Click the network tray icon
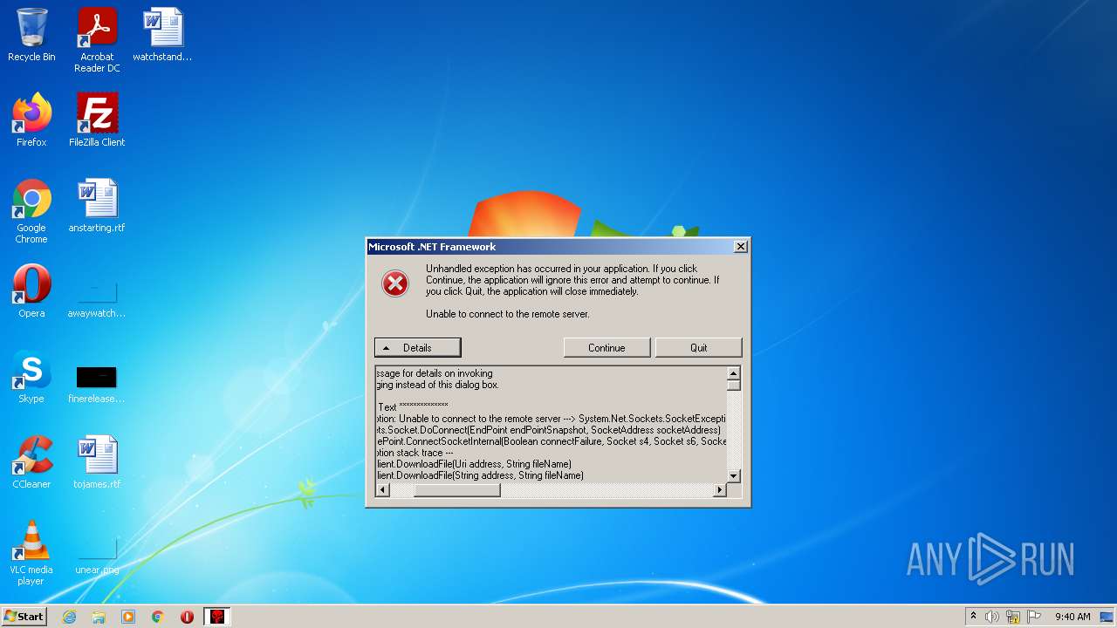The image size is (1117, 628). (1013, 617)
